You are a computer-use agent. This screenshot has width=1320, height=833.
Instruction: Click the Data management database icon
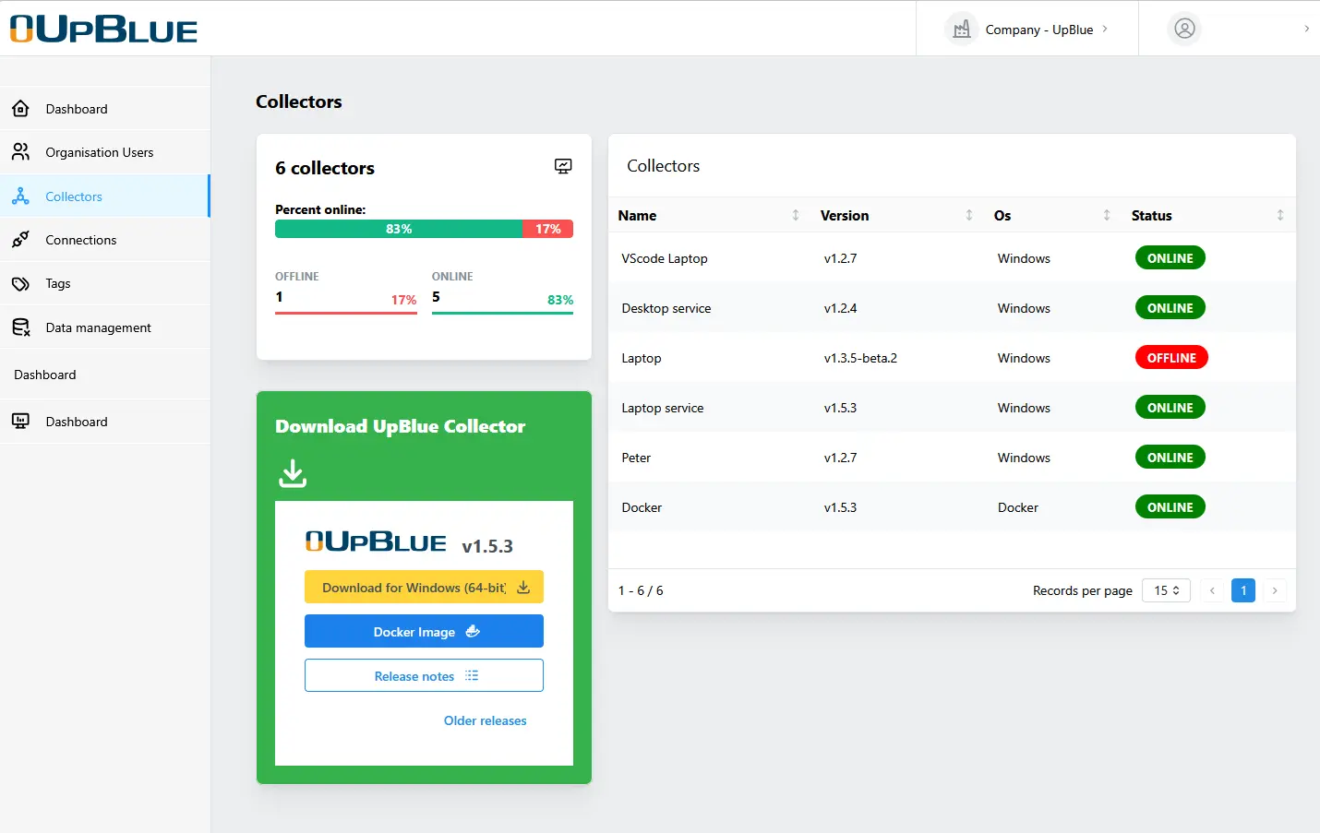click(20, 327)
